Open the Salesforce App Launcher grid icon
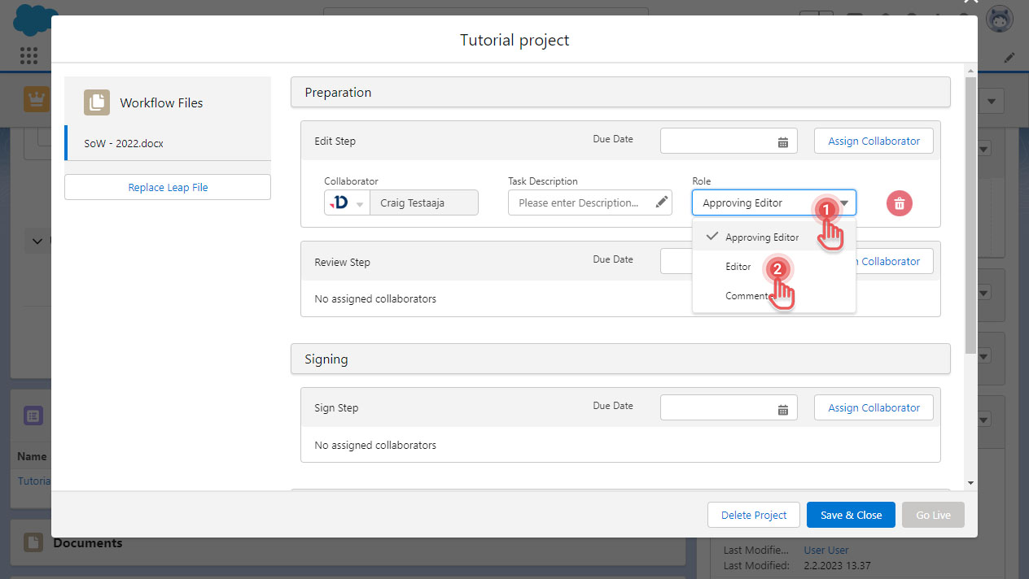The image size is (1029, 579). coord(29,55)
